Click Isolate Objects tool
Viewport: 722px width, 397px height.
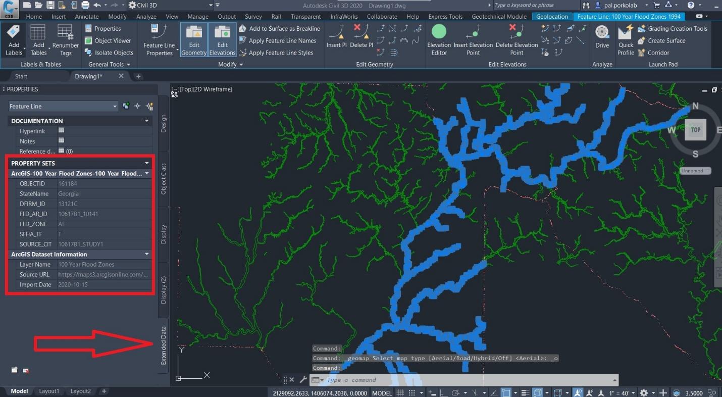tap(109, 53)
